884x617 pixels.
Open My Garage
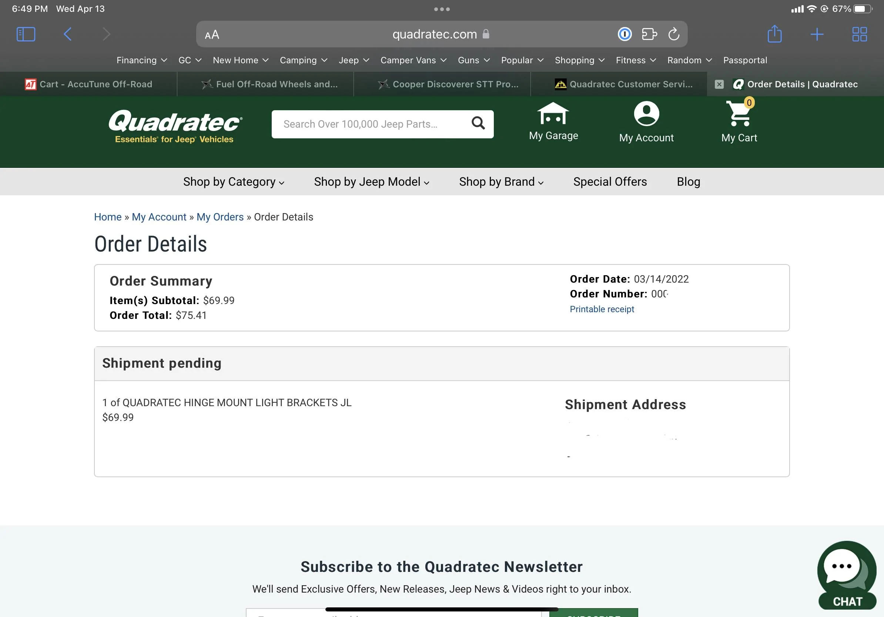tap(553, 122)
